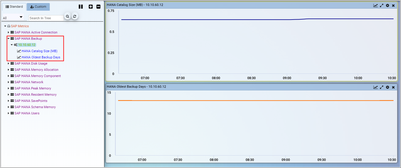The height and width of the screenshot is (168, 401).
Task: Click the search magnifier icon
Action: [x=68, y=17]
